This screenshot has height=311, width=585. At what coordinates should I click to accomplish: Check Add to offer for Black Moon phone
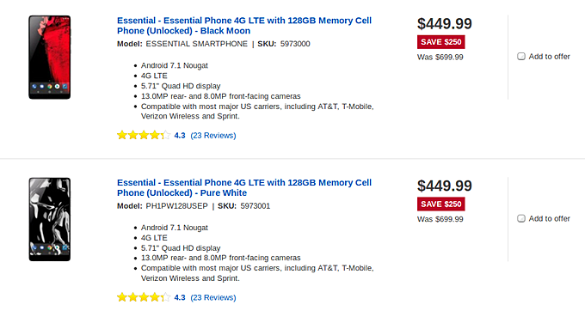pyautogui.click(x=521, y=56)
